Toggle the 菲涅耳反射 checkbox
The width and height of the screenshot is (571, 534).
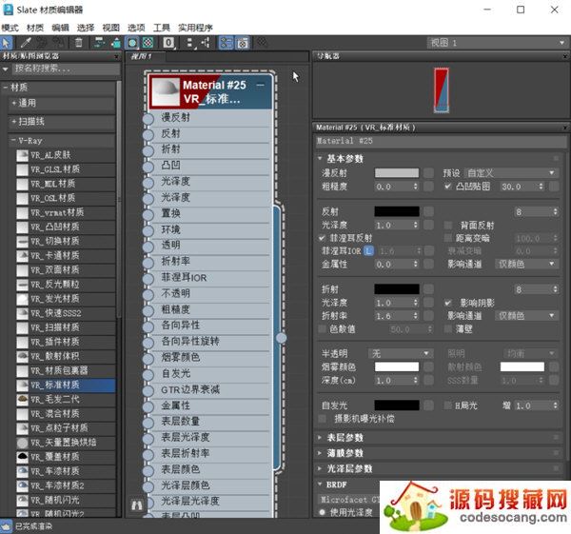point(322,238)
